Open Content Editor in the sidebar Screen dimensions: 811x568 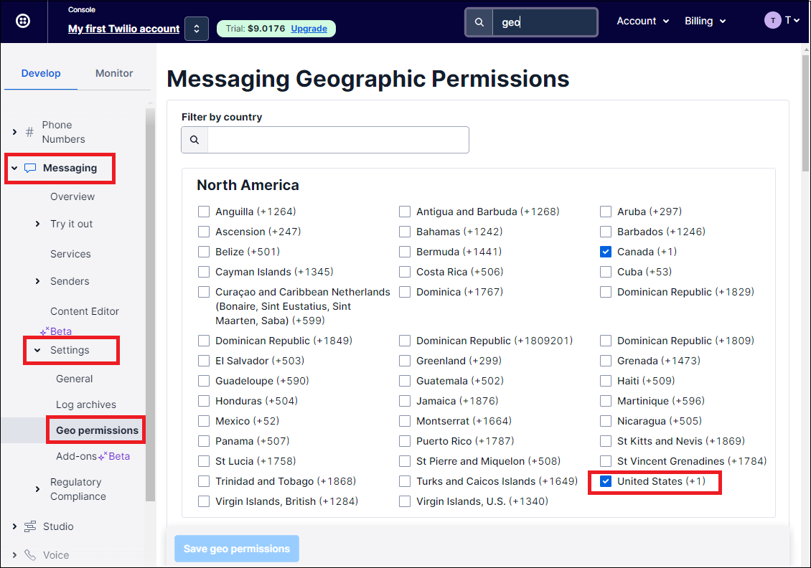click(84, 311)
